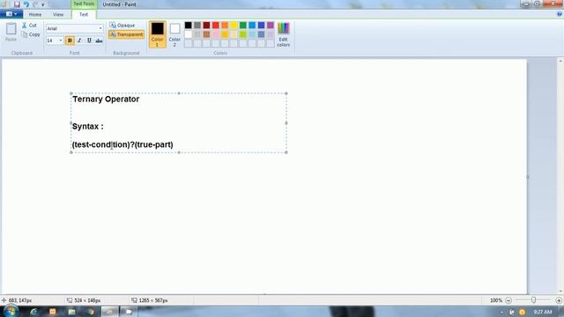
Task: Click Cut in the Clipboard group
Action: (x=29, y=26)
